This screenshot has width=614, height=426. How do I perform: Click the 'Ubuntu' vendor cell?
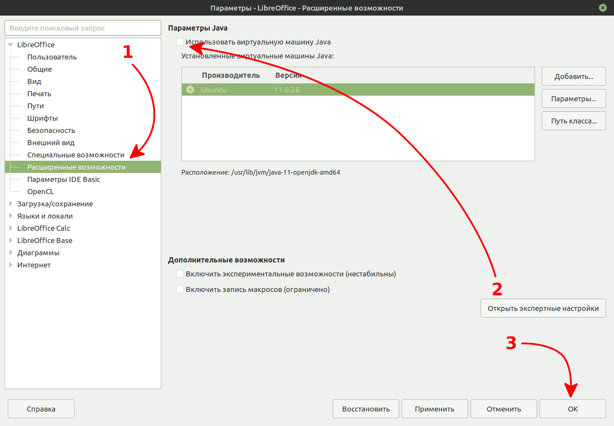pos(213,90)
